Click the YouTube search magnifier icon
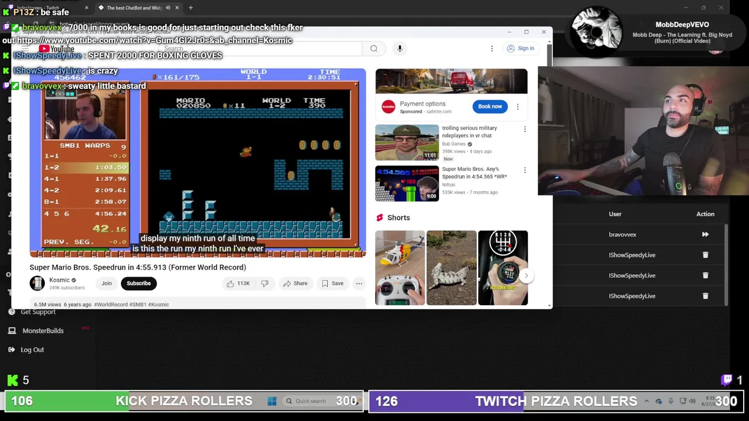Screen dimensions: 749x421 374,49
